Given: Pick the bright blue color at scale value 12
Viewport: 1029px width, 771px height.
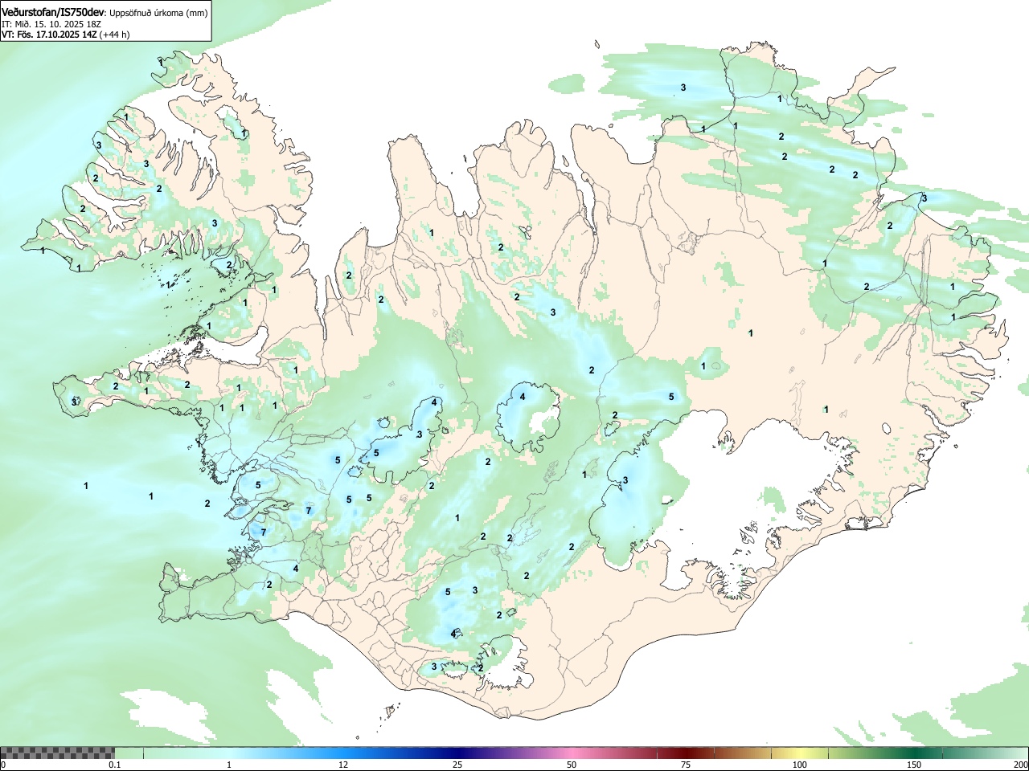Looking at the screenshot, I should (x=343, y=753).
